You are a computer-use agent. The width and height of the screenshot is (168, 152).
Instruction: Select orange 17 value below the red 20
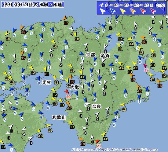coord(70,108)
